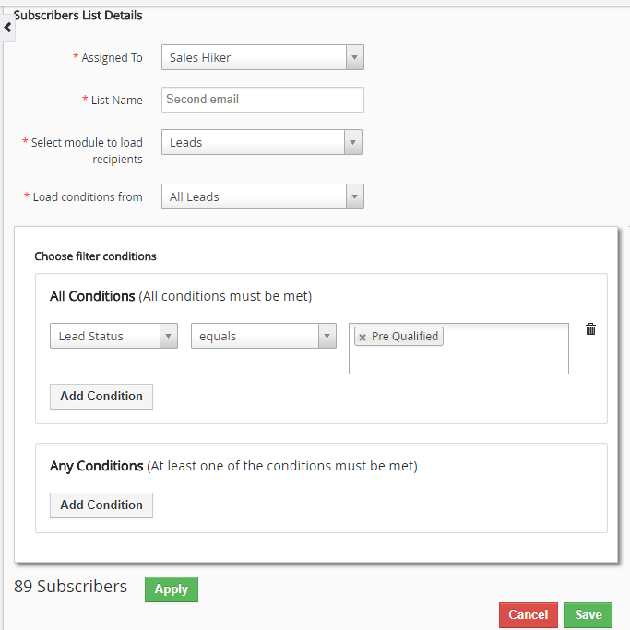Click the All Leads selection box

263,196
